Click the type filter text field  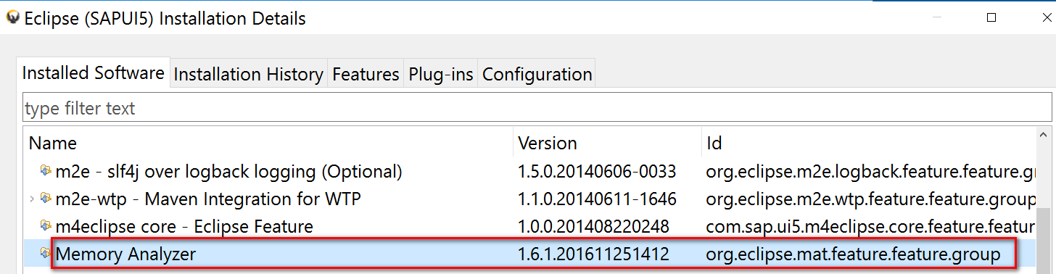point(537,108)
